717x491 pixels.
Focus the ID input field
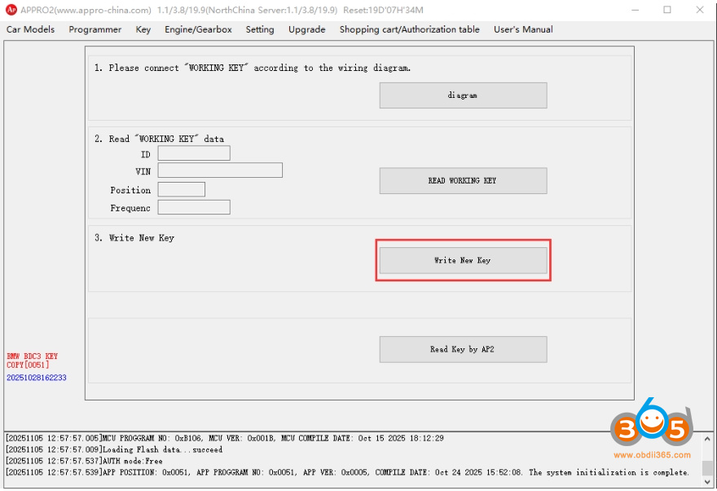click(194, 153)
